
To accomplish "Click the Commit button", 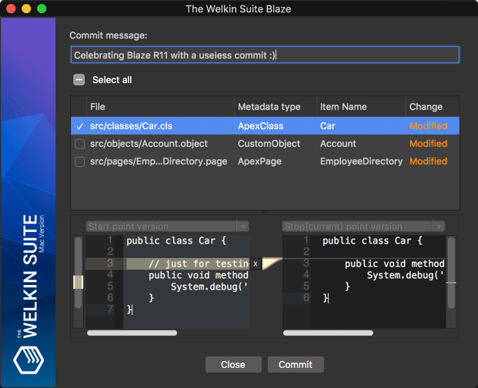I will click(296, 365).
